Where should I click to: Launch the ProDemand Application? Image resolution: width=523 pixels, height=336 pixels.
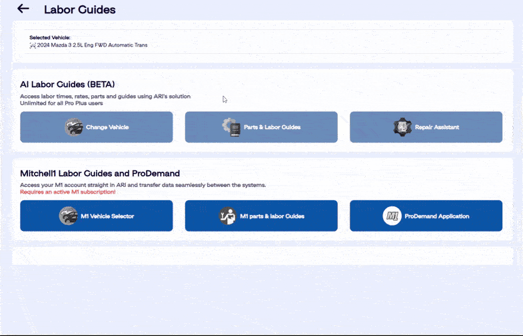tap(426, 216)
